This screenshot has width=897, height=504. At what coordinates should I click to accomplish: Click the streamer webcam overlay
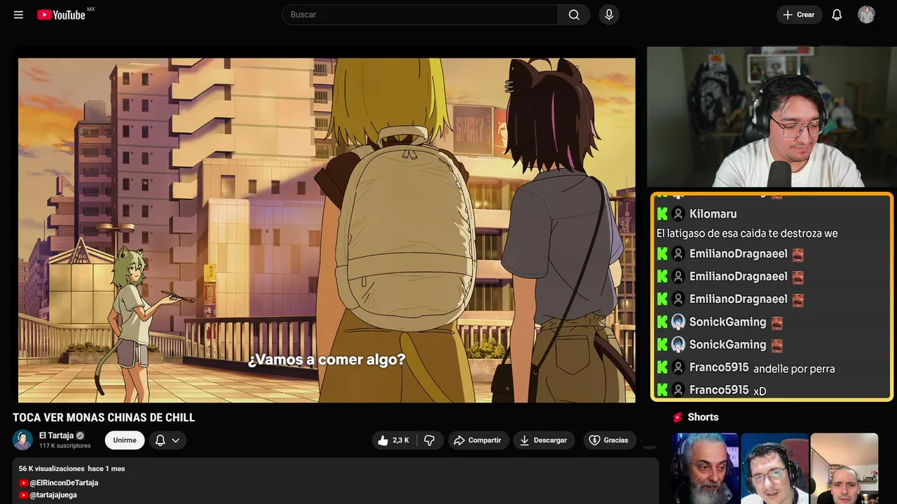770,117
